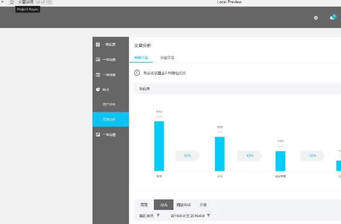Open the hamburger Project Pages menu icon

point(12,2)
